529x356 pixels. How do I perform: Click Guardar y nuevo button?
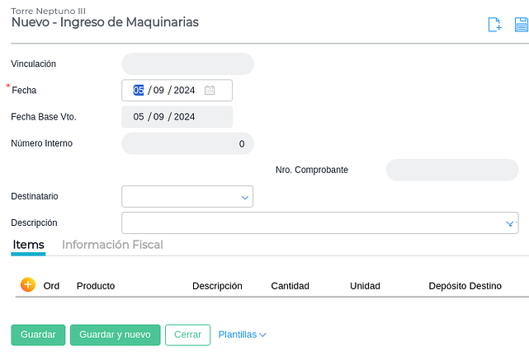114,335
